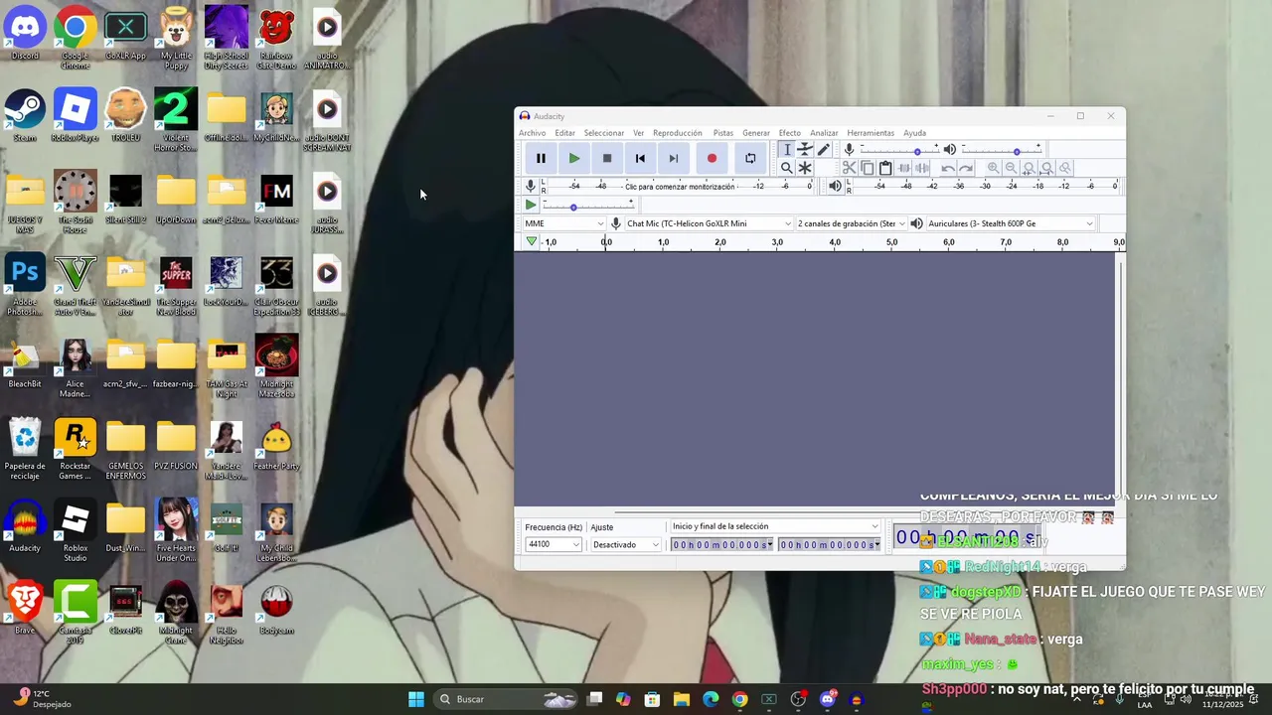This screenshot has width=1272, height=715.
Task: Open the Reproducción menu
Action: [678, 133]
